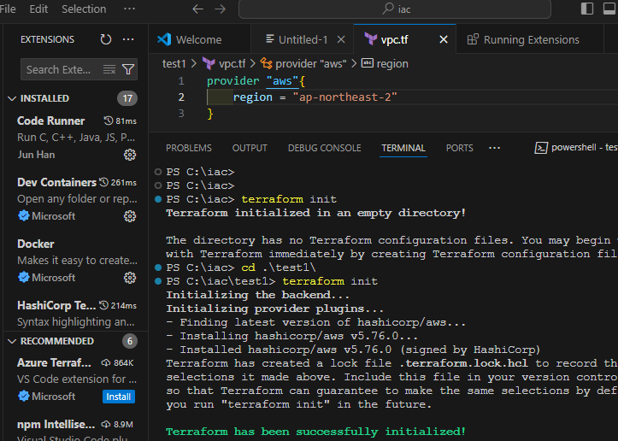Viewport: 618px width, 441px height.
Task: Select the TERMINAL panel tab
Action: tap(403, 148)
